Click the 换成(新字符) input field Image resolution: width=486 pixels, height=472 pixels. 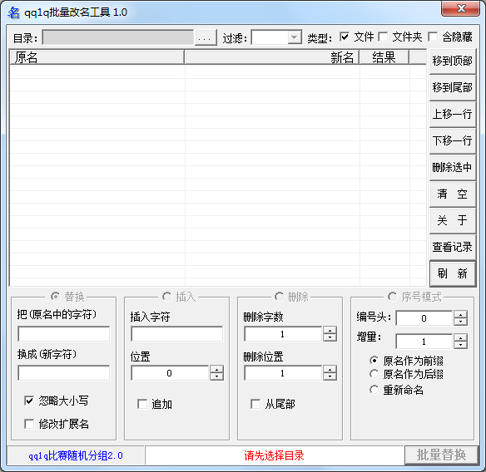tap(64, 373)
